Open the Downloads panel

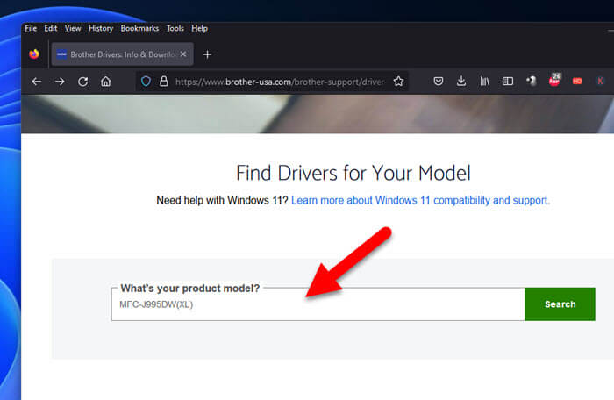tap(461, 81)
